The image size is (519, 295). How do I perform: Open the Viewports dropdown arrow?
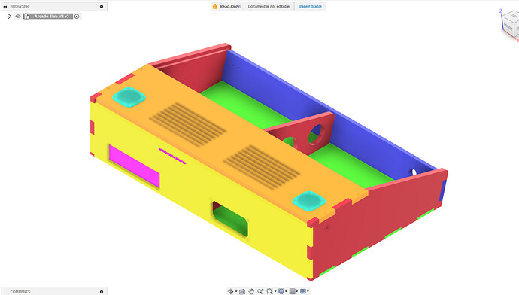pos(308,291)
